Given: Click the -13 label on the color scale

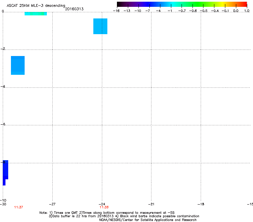Looking at the screenshot, I should pyautogui.click(x=127, y=11).
